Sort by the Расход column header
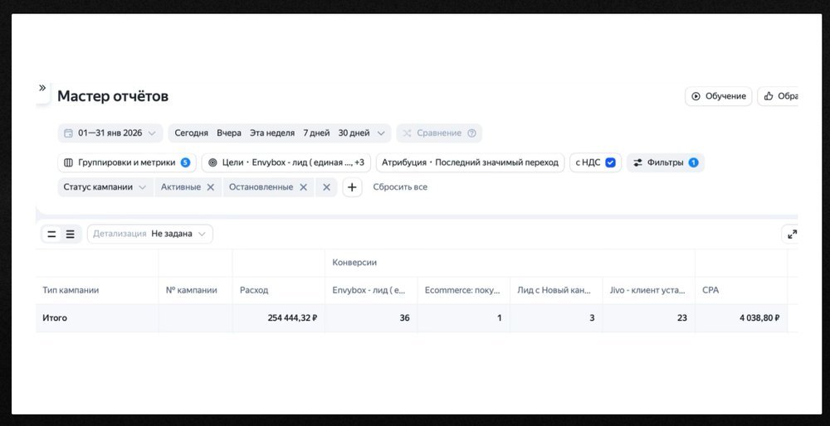Viewport: 830px width, 426px height. (x=254, y=290)
